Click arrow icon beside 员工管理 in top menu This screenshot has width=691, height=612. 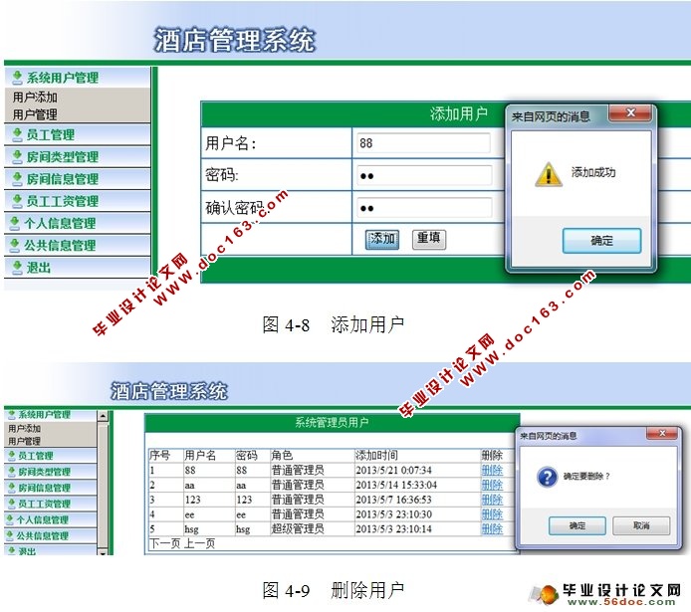tap(17, 134)
